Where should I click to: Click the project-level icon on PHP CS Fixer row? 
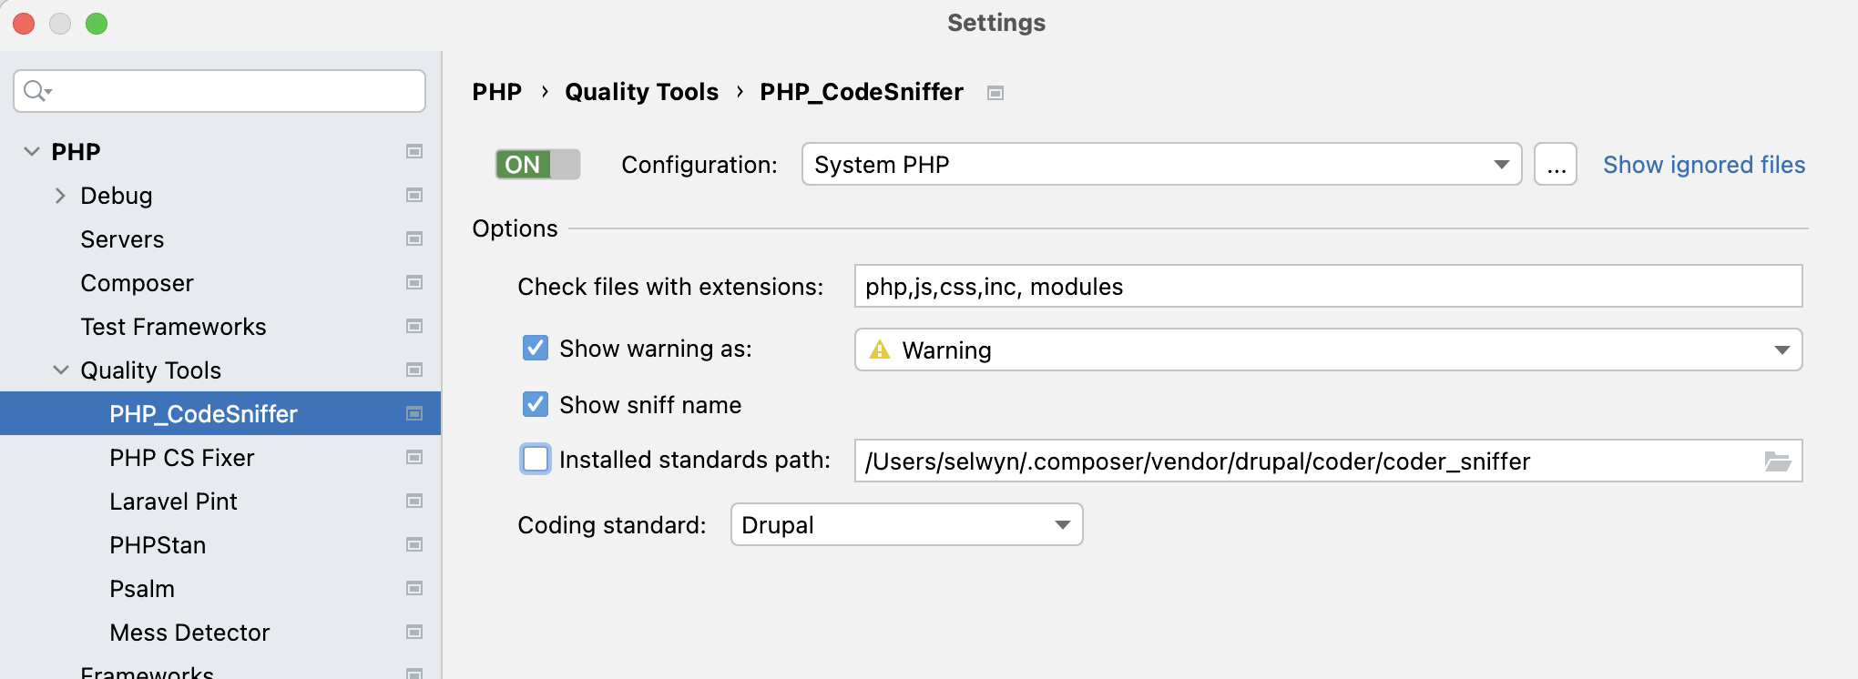[414, 457]
